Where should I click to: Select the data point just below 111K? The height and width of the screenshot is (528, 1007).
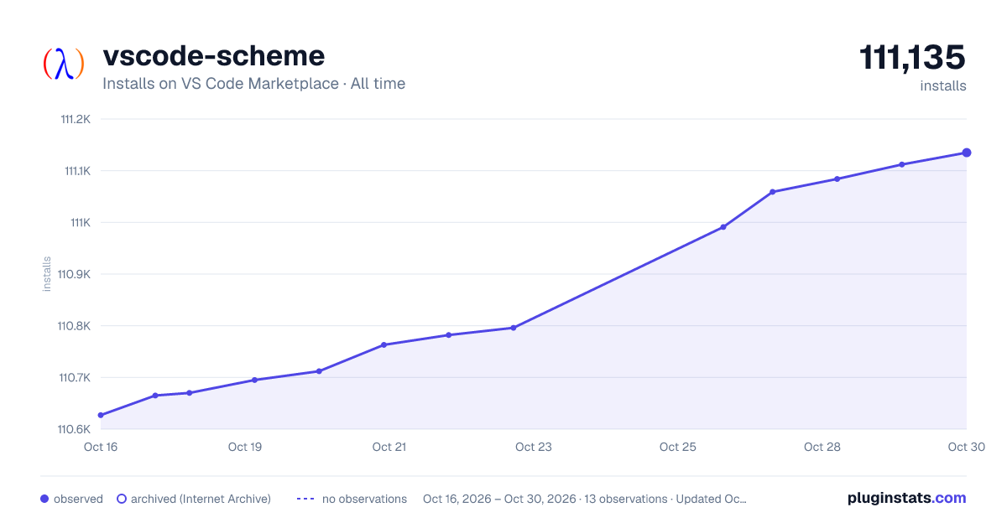(723, 227)
